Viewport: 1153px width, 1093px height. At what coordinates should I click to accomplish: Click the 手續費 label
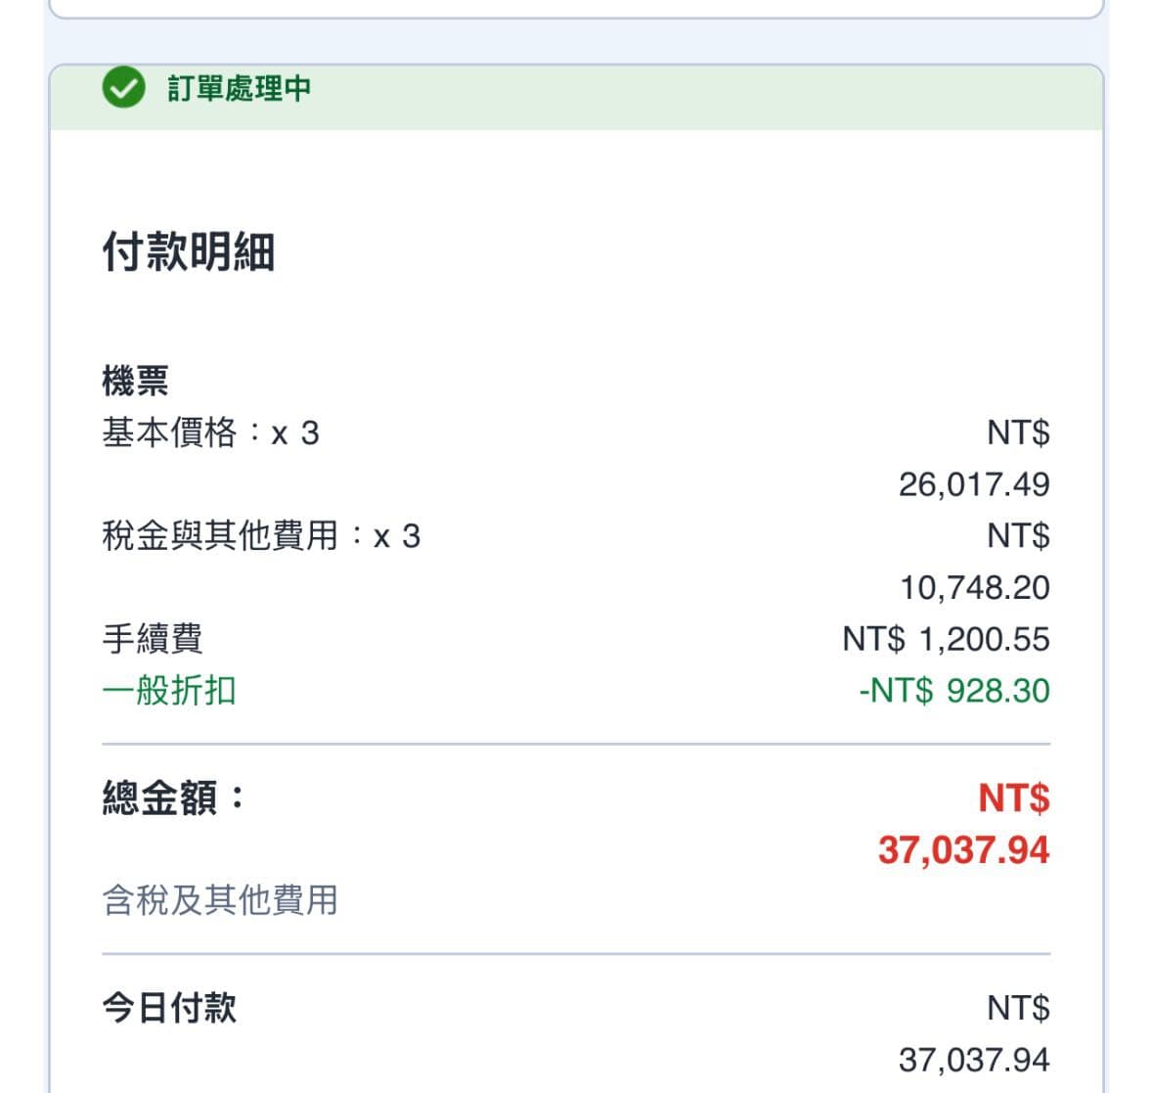pyautogui.click(x=153, y=638)
